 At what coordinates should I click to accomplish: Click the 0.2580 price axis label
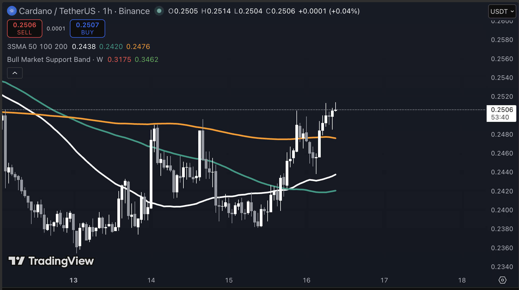coord(502,40)
